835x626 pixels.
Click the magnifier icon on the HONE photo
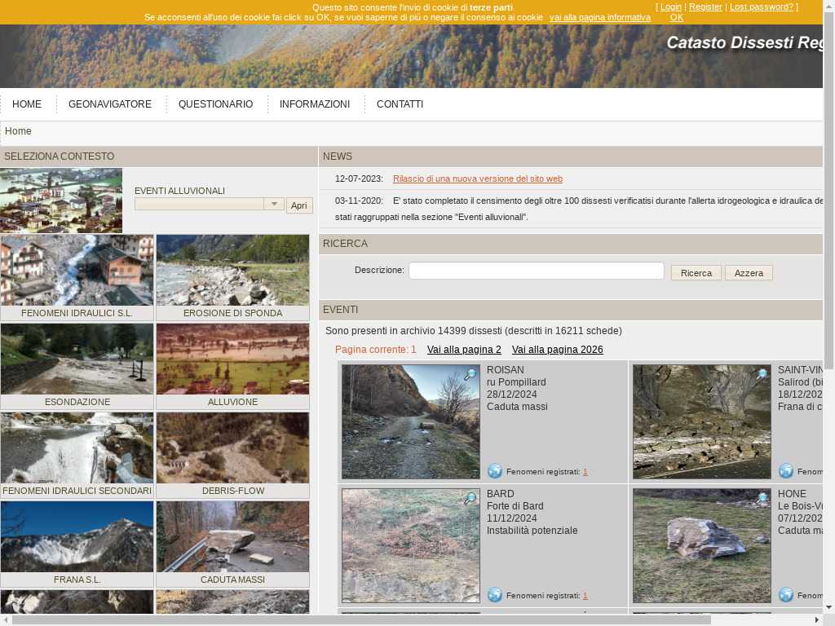762,499
